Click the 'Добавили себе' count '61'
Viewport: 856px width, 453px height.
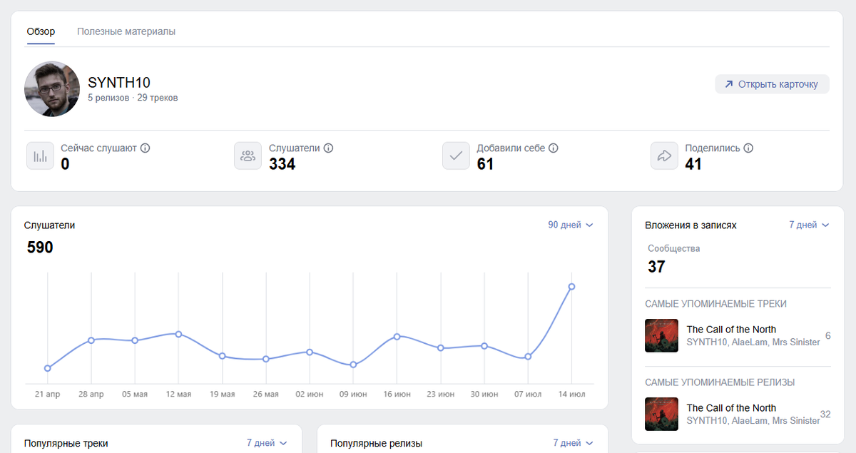pyautogui.click(x=485, y=164)
